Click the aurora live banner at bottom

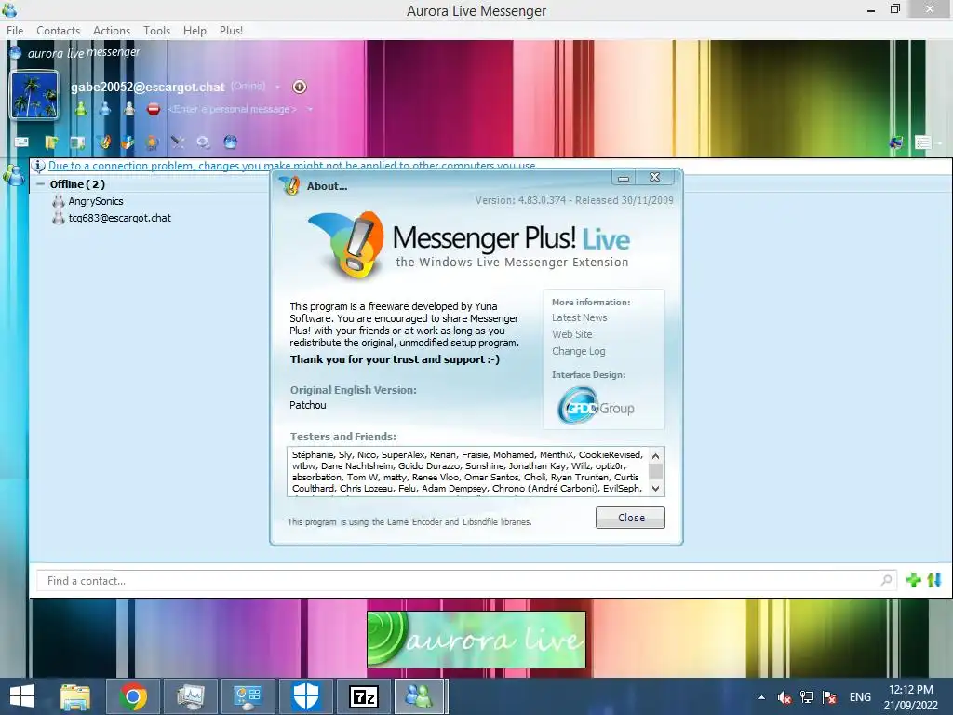tap(476, 639)
